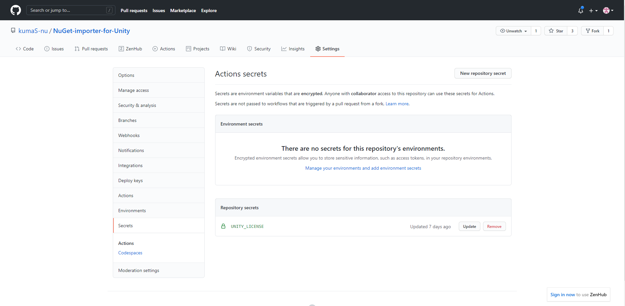Click the repository bookmark icon near kumaS-nu
Image resolution: width=625 pixels, height=306 pixels.
13,30
